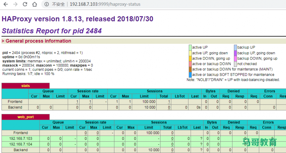Click the browser forward arrow
The width and height of the screenshot is (286, 153).
15,4
